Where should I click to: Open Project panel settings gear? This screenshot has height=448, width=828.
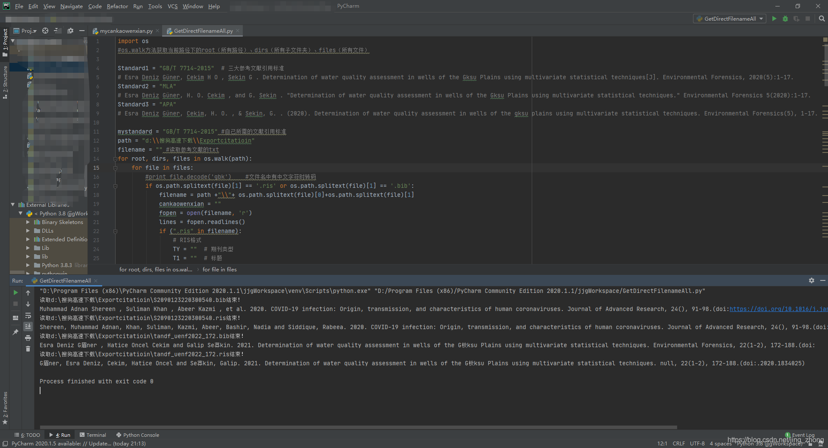coord(70,31)
